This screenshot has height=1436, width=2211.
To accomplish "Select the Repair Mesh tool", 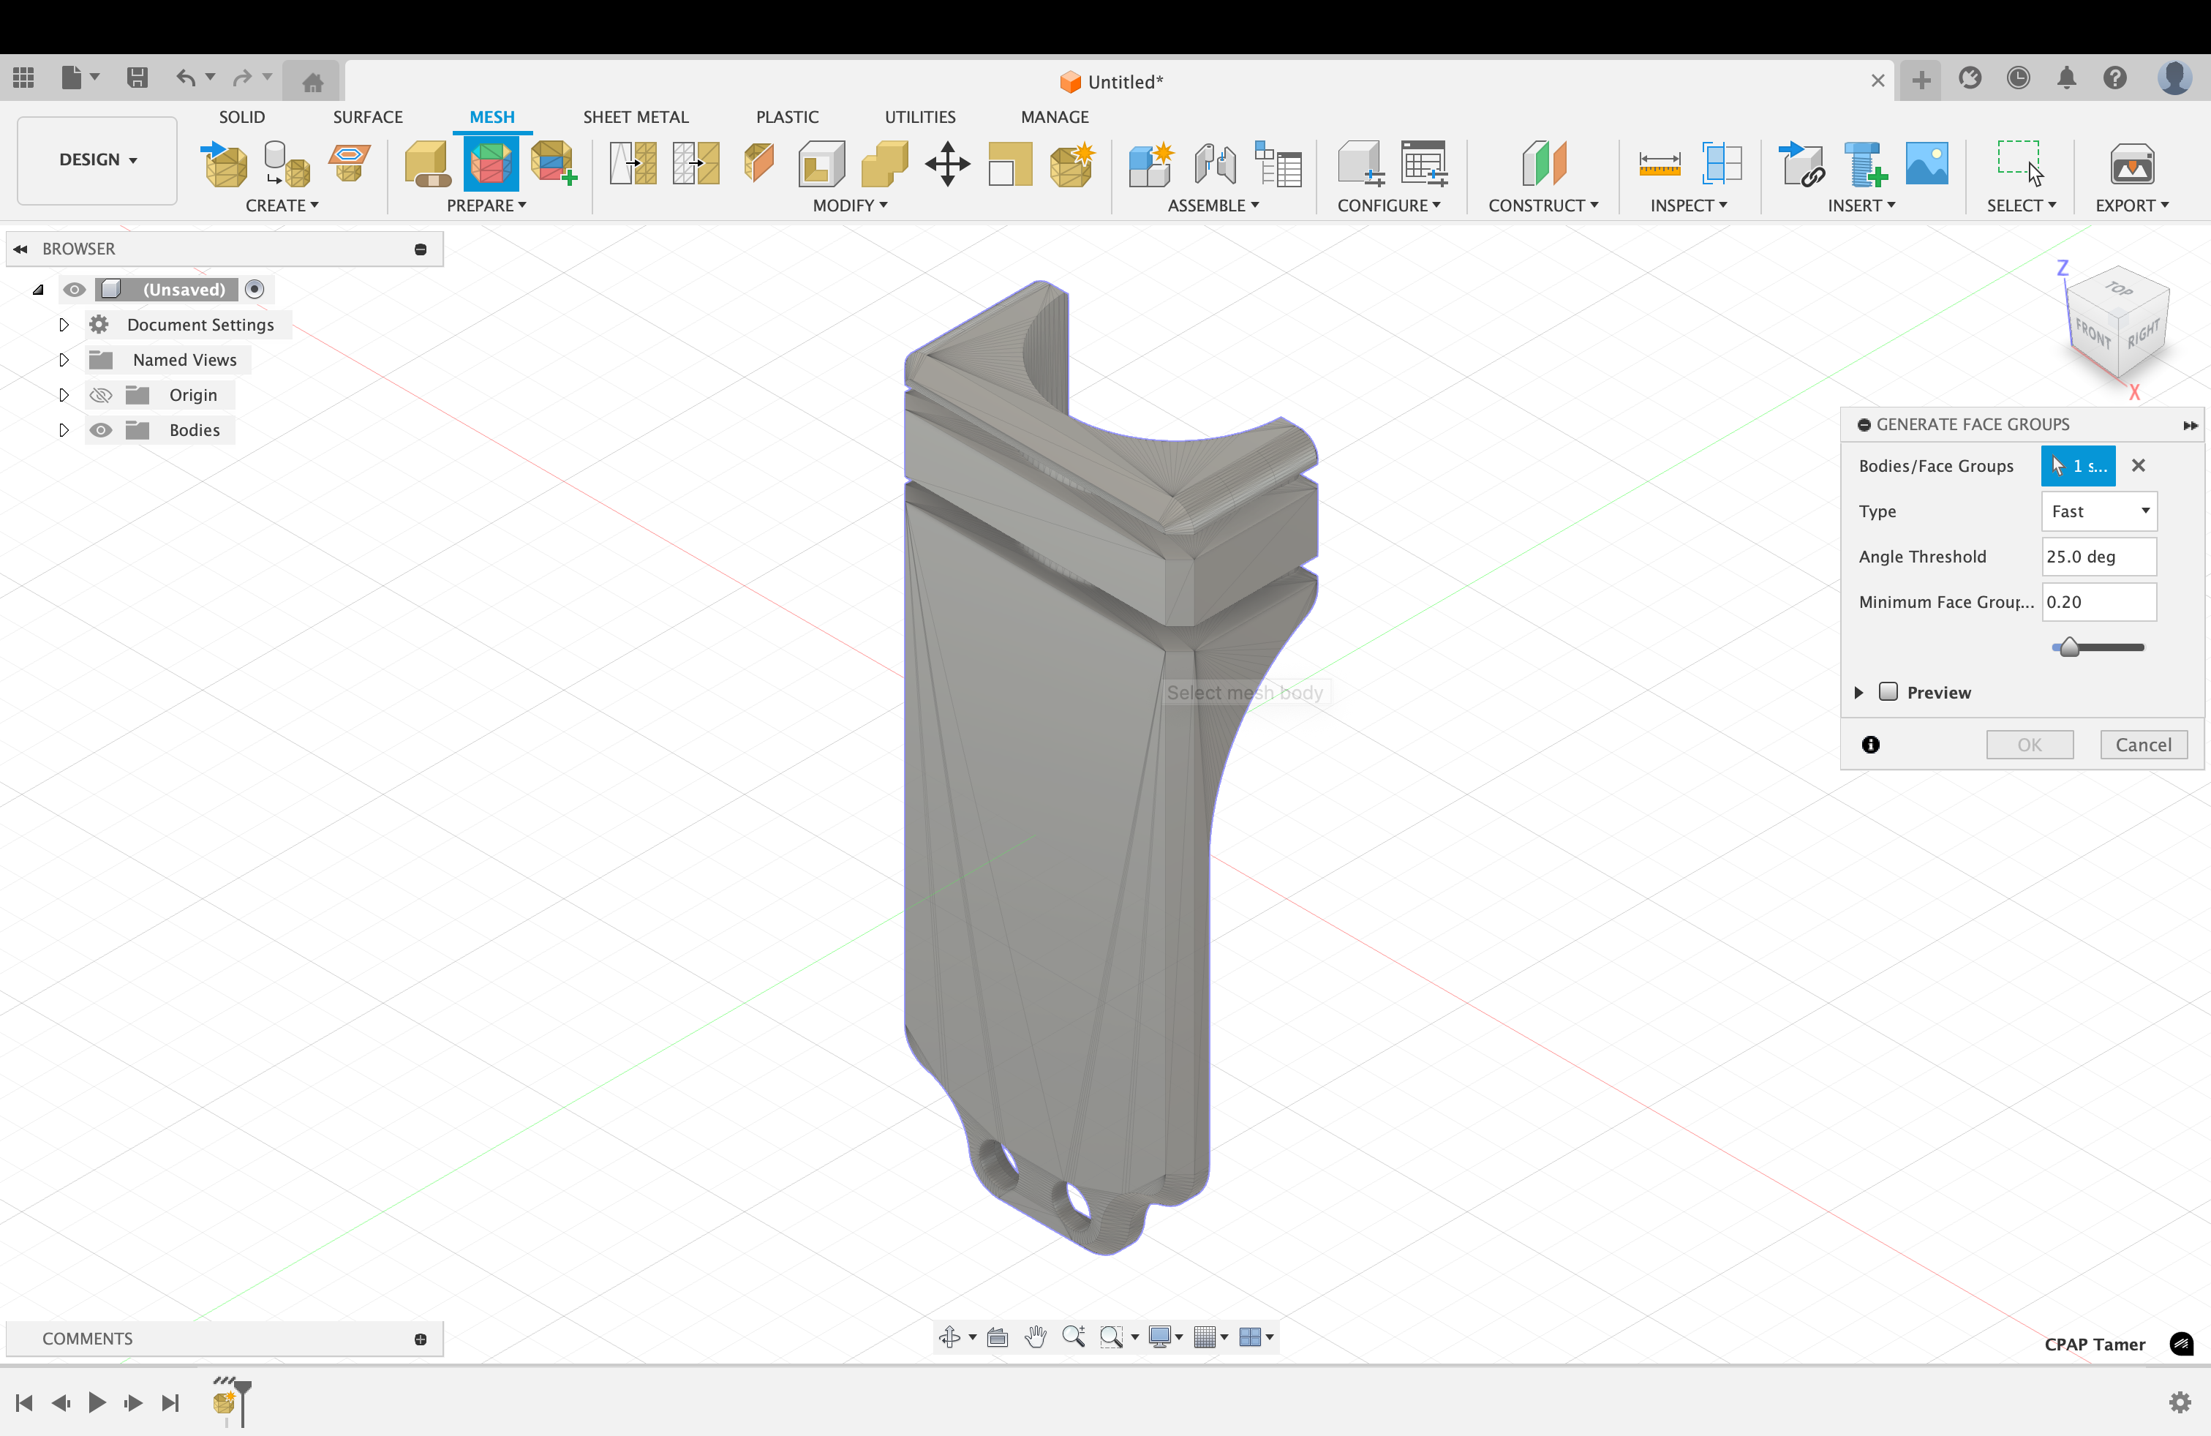I will click(426, 165).
